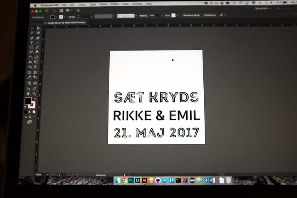Viewport: 297px width, 198px height.
Task: Click the 21. MAJ 2017 text
Action: click(156, 133)
